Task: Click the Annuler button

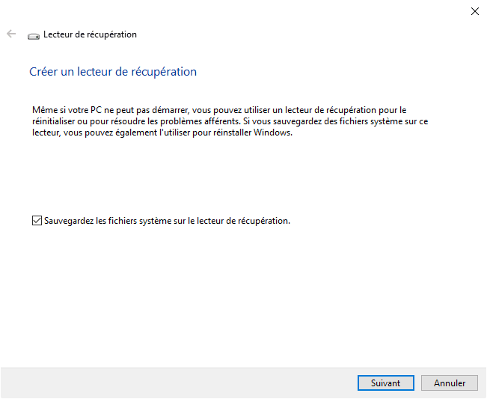Action: (449, 383)
